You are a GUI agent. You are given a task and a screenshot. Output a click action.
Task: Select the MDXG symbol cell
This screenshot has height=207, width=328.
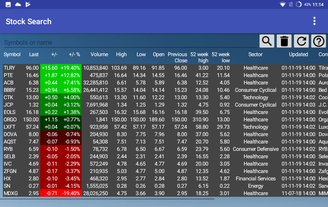pyautogui.click(x=11, y=193)
